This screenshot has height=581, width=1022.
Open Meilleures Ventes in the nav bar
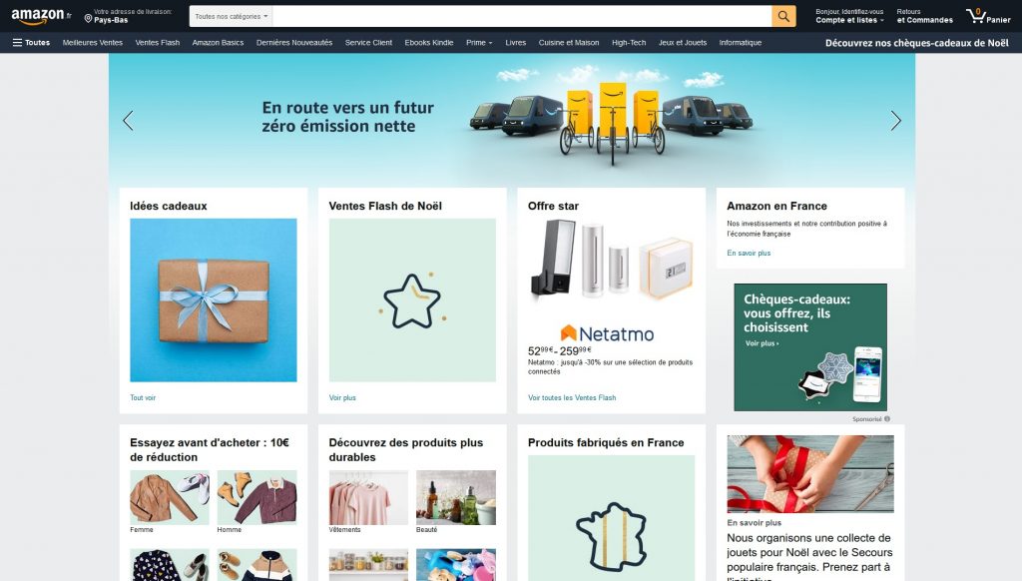point(93,42)
